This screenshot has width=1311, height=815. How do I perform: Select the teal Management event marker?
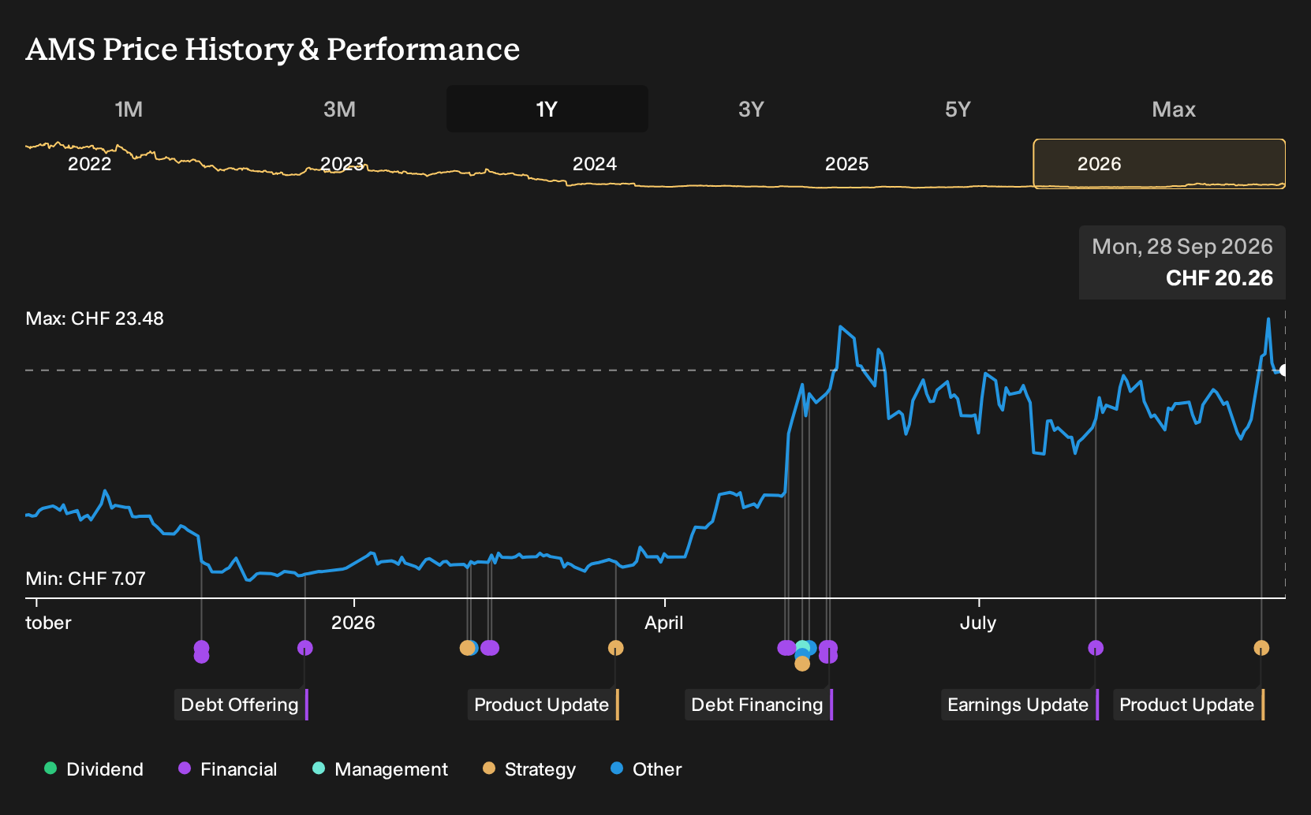pyautogui.click(x=802, y=647)
